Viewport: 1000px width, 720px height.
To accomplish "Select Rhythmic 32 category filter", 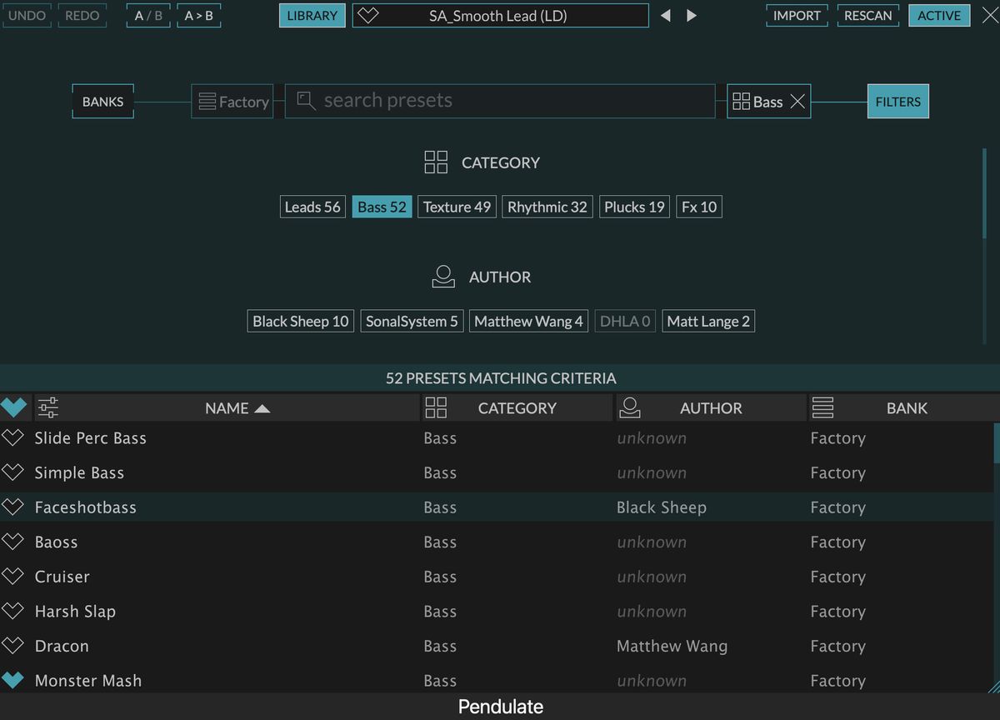I will [547, 207].
